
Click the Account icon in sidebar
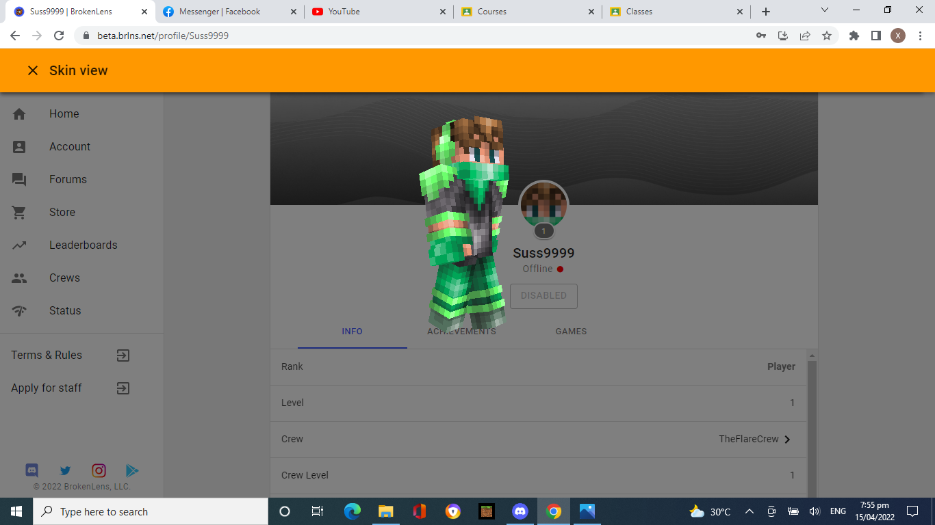tap(19, 147)
